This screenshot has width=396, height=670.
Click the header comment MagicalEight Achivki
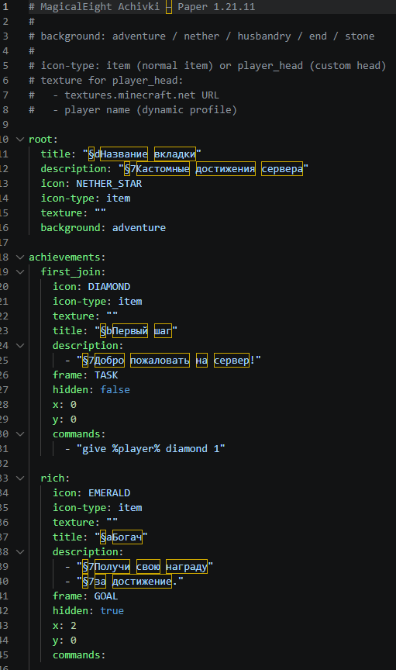(100, 7)
